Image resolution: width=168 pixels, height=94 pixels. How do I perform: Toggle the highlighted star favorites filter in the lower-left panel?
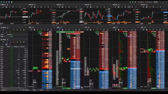tap(6, 44)
